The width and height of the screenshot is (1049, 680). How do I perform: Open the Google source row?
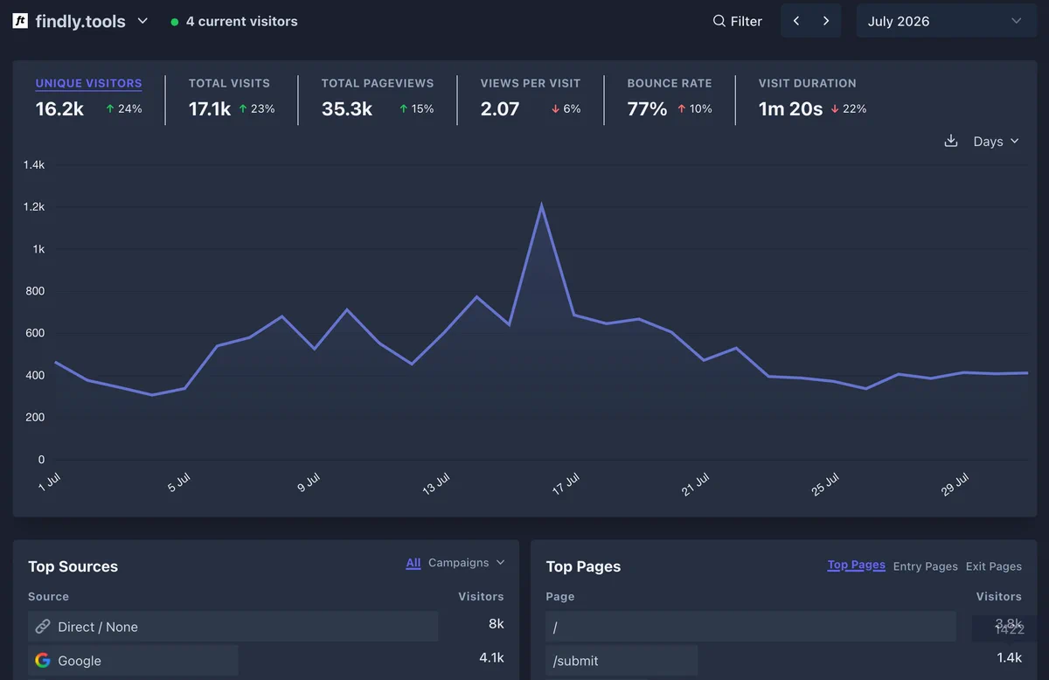coord(133,661)
